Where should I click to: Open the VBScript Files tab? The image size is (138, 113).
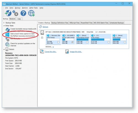point(75,23)
